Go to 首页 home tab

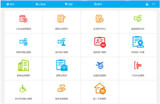(x=10, y=4)
